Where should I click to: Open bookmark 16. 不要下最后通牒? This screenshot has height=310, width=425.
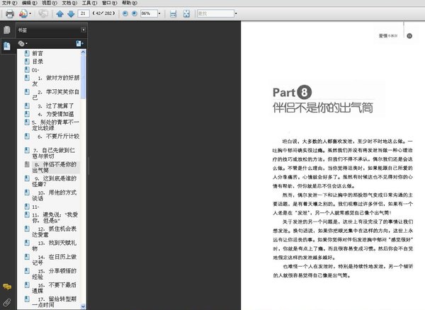(x=55, y=288)
